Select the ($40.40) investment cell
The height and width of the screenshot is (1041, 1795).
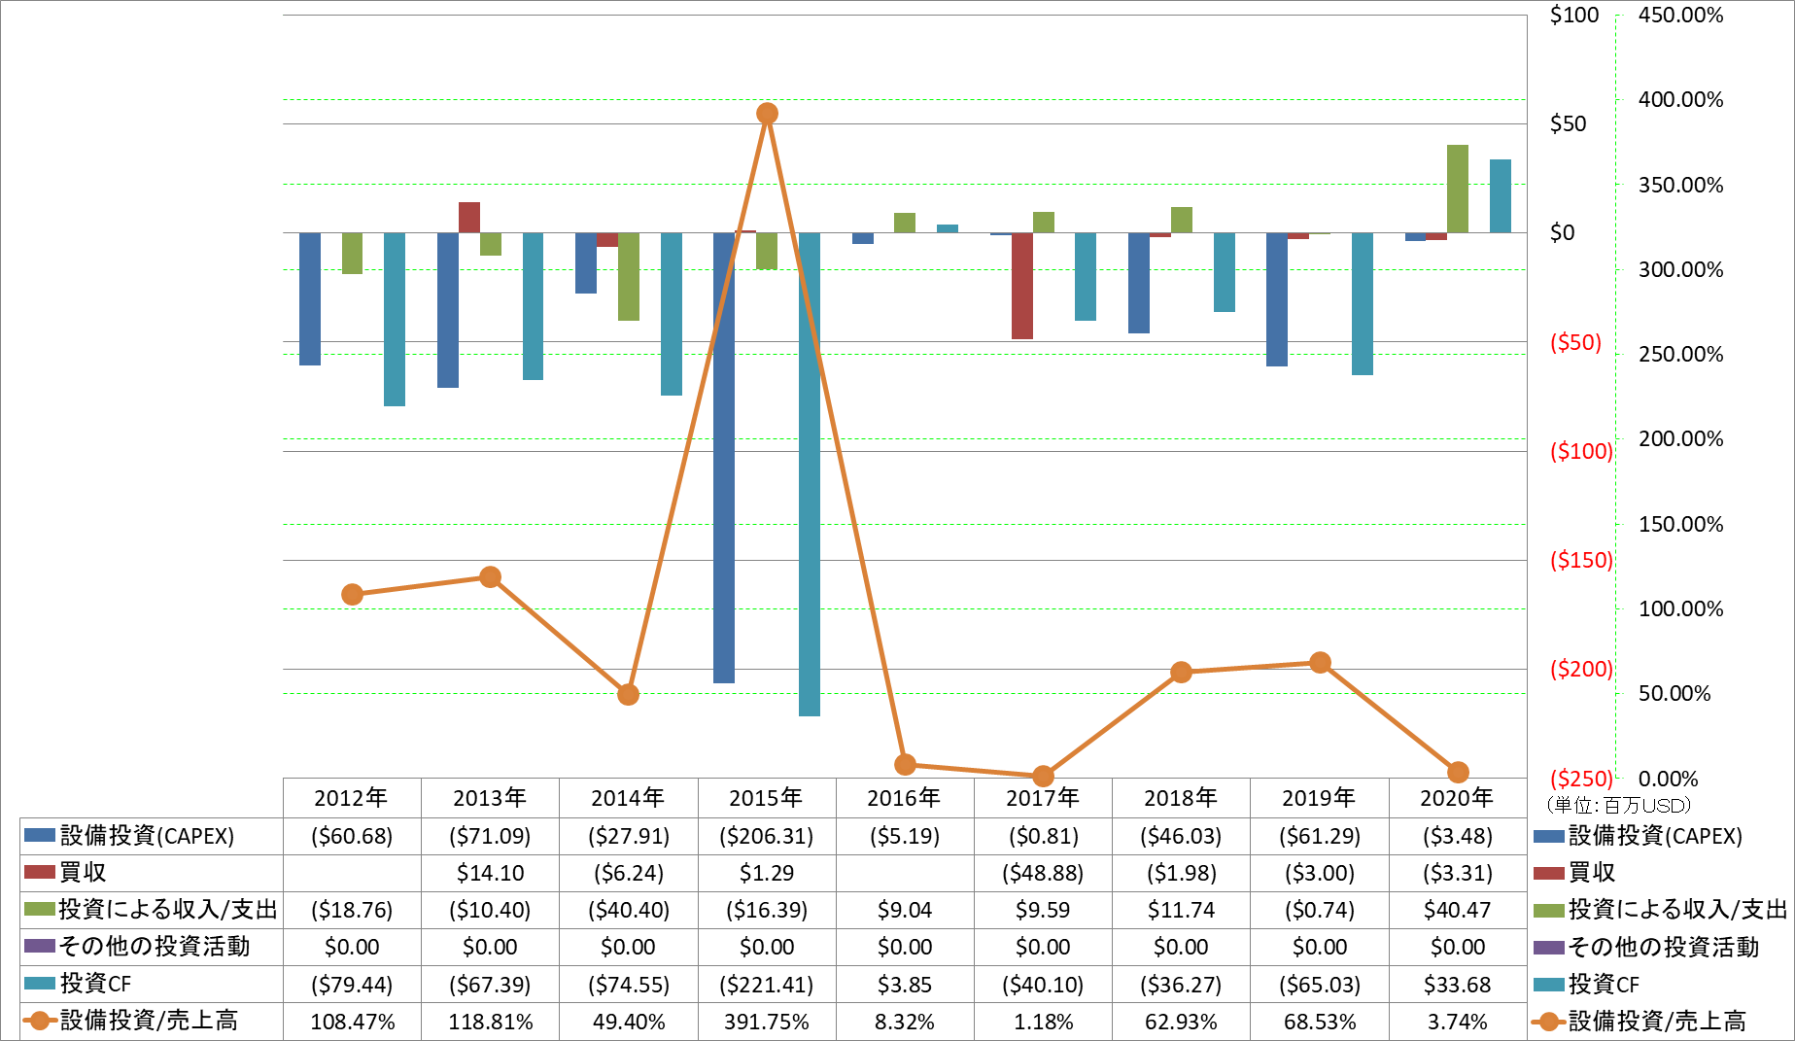(628, 910)
